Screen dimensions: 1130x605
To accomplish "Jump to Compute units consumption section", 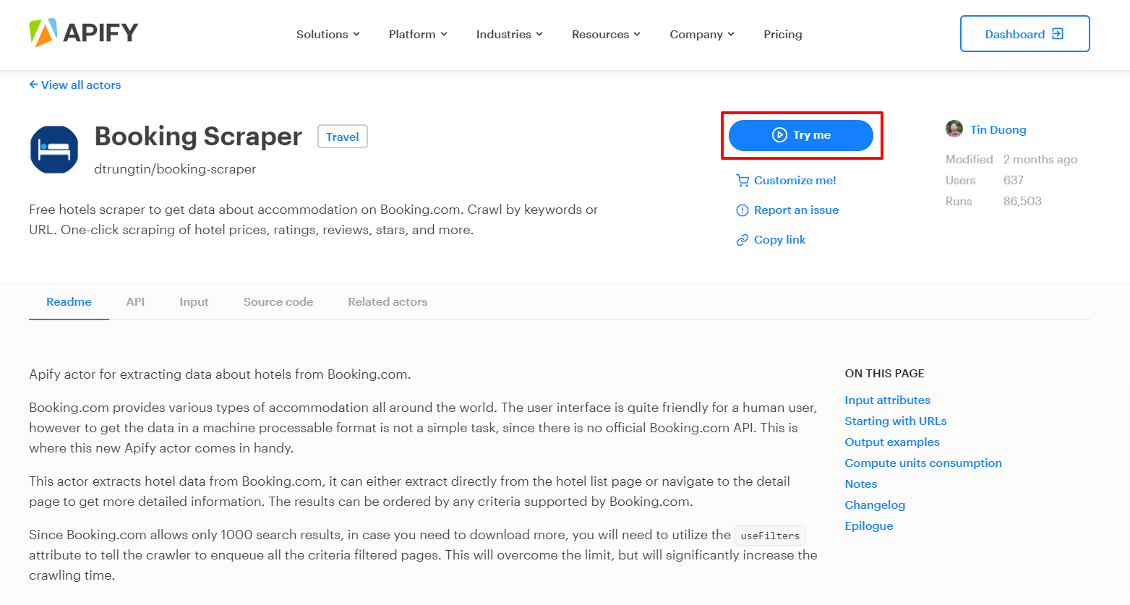I will pos(923,463).
